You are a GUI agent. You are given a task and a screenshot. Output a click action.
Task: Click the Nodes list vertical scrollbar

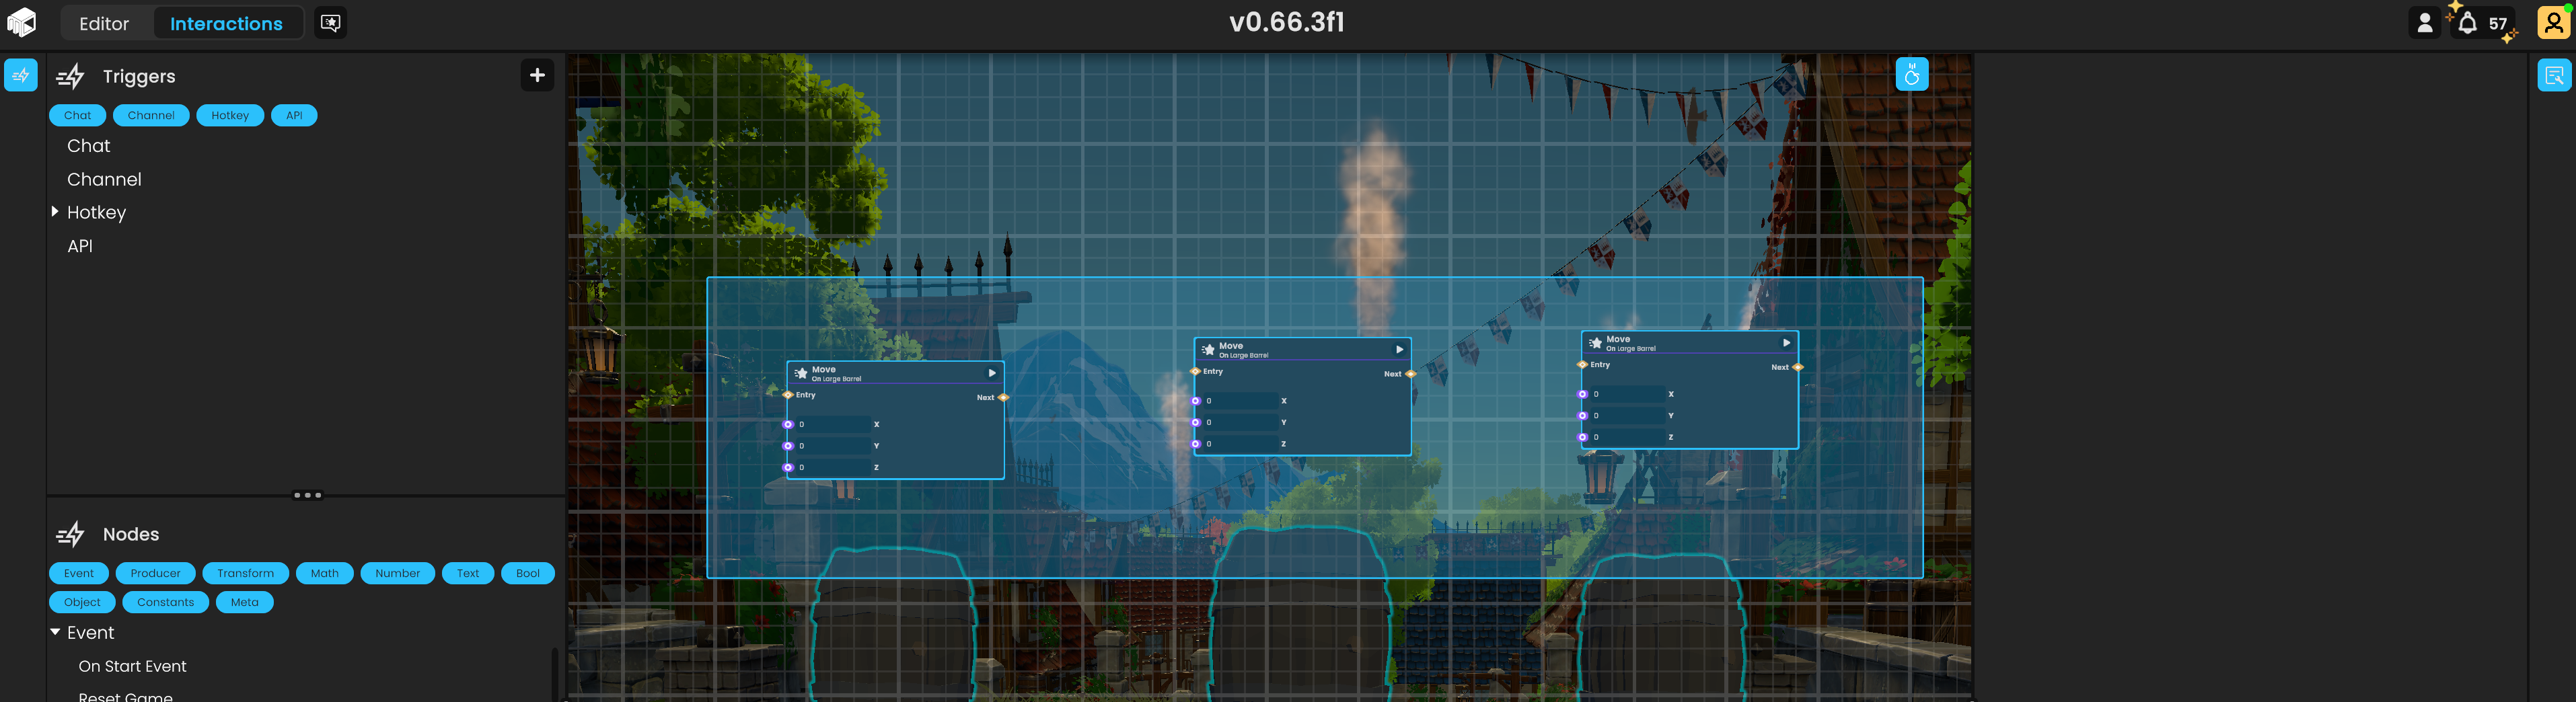point(555,675)
